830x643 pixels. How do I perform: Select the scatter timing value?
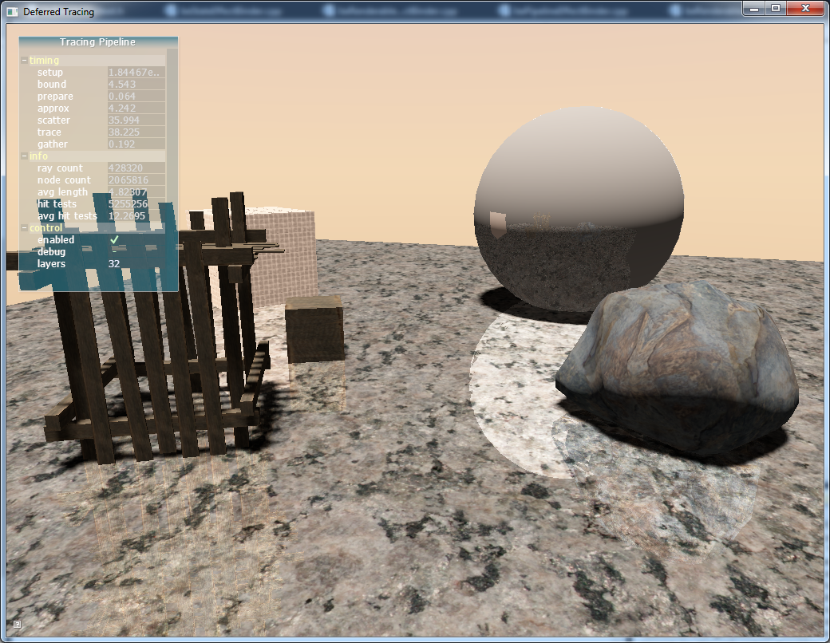coord(136,120)
